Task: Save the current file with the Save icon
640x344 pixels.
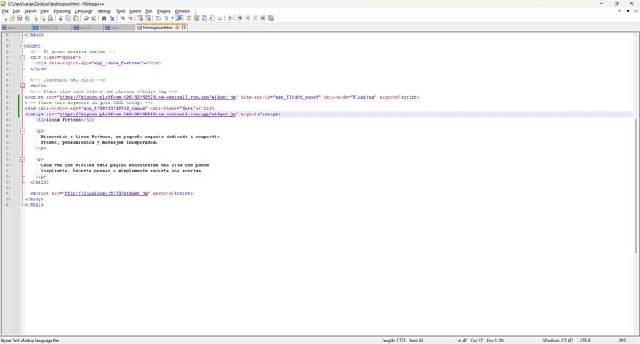Action: pyautogui.click(x=19, y=18)
